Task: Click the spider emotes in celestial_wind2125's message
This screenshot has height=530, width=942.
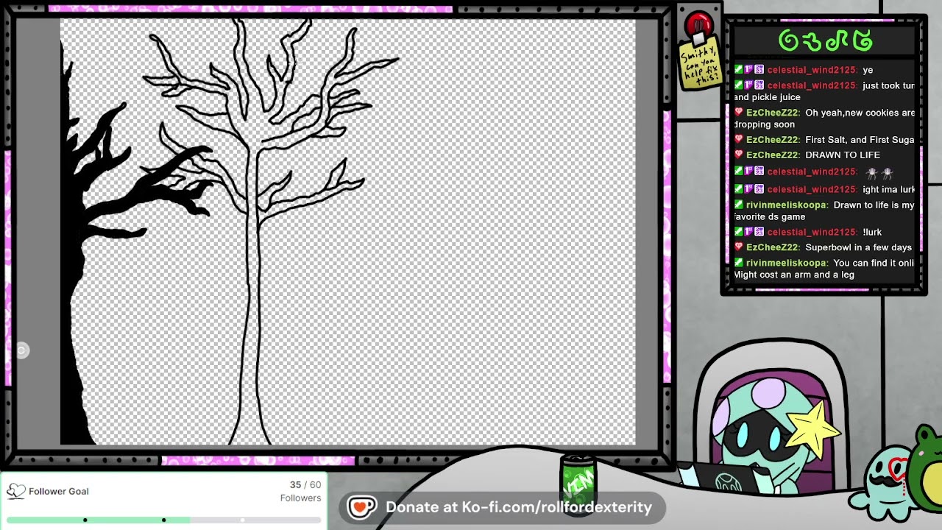Action: (x=879, y=173)
